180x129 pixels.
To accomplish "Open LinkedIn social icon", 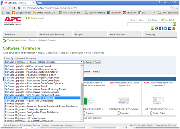I will (170, 28).
